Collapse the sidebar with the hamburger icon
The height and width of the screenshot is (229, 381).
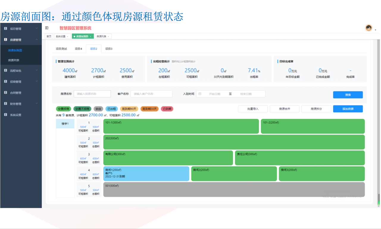[x=47, y=28]
